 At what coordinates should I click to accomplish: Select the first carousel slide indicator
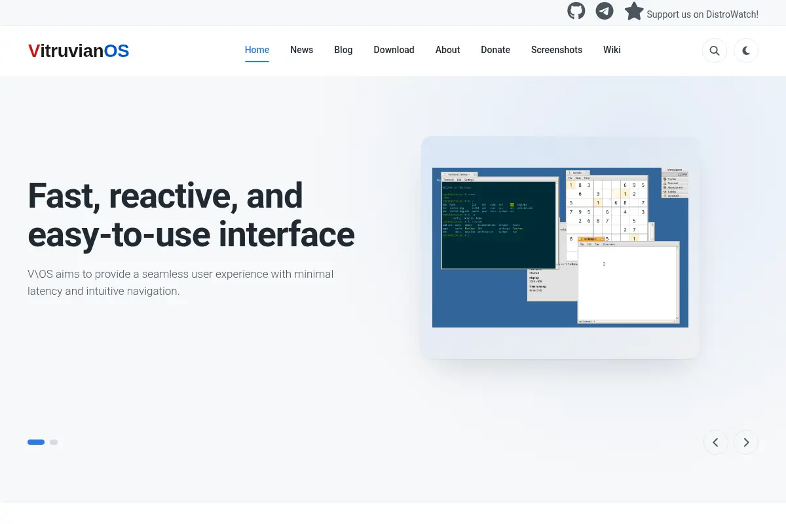(x=36, y=442)
